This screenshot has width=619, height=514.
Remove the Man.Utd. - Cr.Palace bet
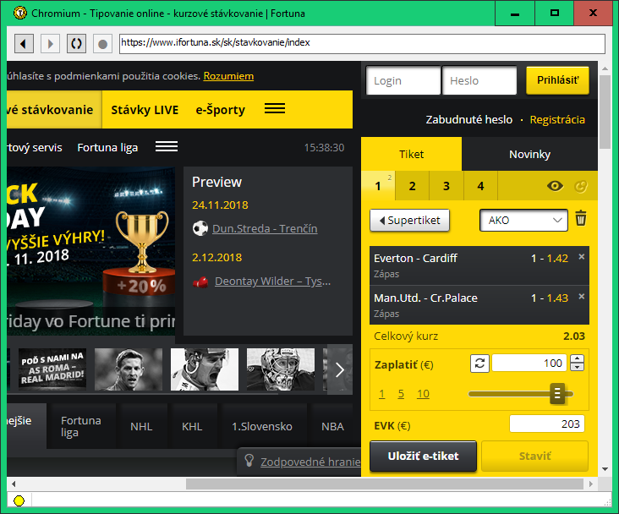tap(581, 297)
